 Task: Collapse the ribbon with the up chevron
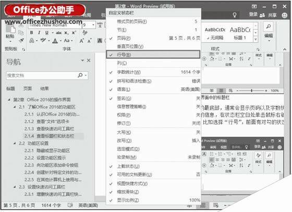click(285, 49)
